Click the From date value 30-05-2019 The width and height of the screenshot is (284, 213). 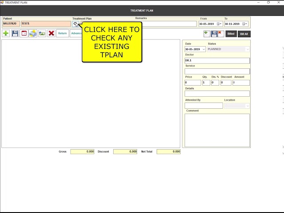206,24
